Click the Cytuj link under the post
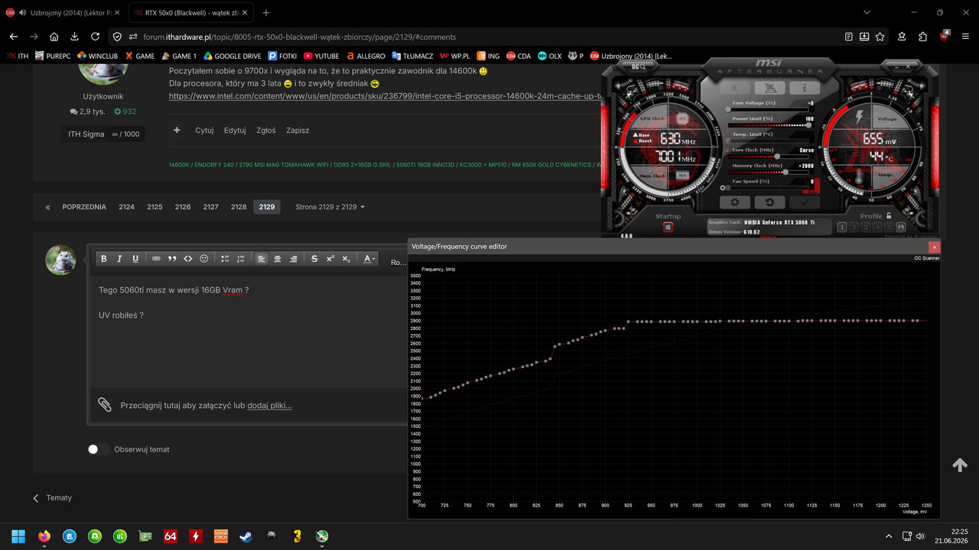Screen dimensions: 979x550 coord(204,131)
